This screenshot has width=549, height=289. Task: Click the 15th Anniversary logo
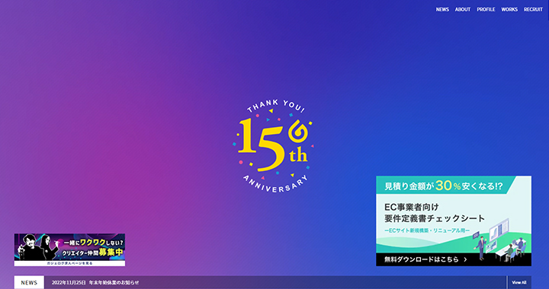coord(274,146)
